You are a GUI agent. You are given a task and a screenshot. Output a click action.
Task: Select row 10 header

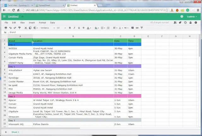point(5,77)
